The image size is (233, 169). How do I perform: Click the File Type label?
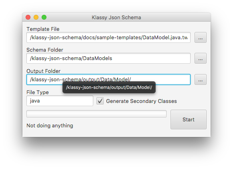point(38,92)
